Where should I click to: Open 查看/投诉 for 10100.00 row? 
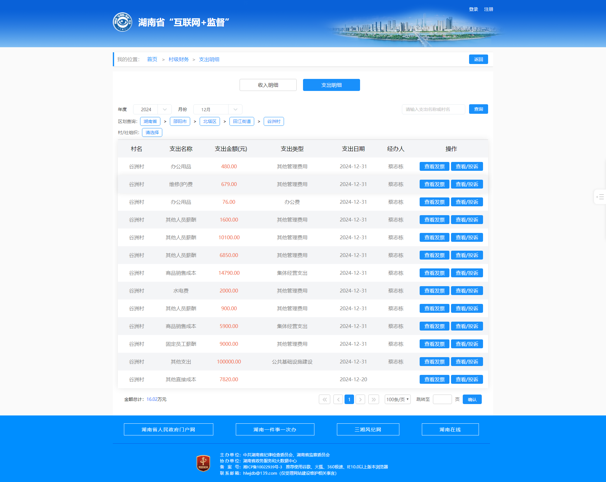coord(467,237)
